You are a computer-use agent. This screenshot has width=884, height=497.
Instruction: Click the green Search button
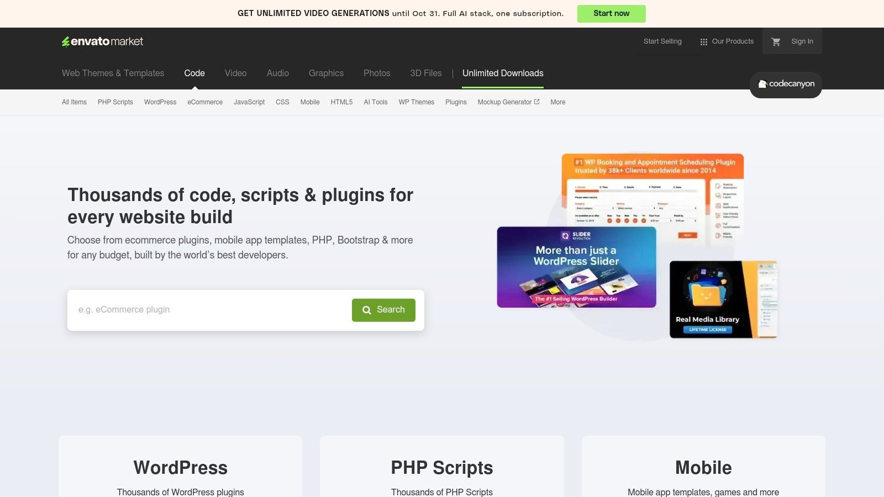pyautogui.click(x=383, y=310)
